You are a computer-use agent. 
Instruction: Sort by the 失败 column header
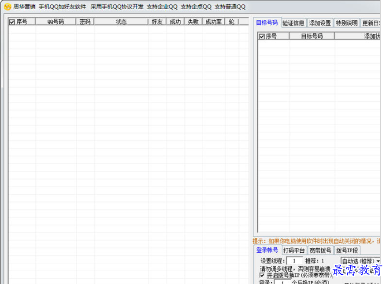(193, 22)
